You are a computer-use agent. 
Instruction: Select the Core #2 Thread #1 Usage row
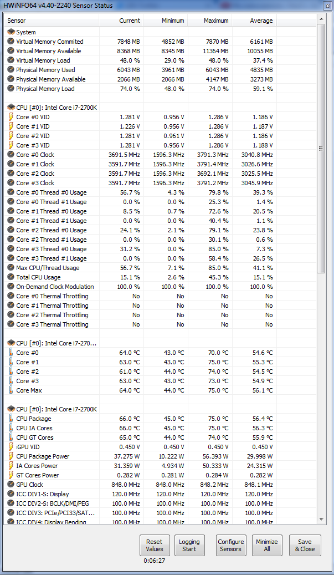[161, 240]
